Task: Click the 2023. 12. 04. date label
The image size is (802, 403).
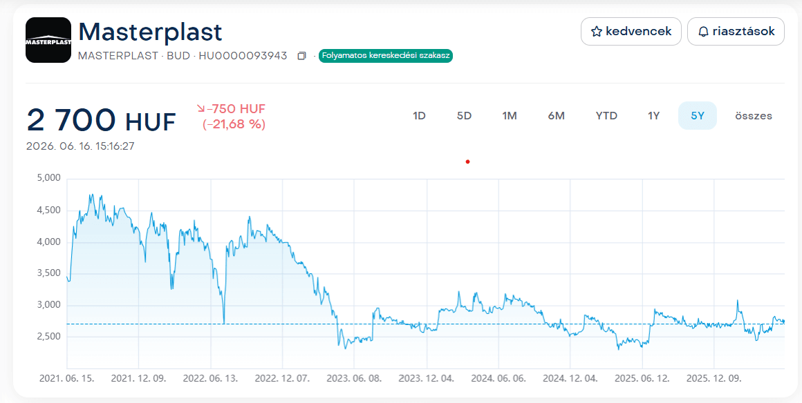Action: (427, 379)
